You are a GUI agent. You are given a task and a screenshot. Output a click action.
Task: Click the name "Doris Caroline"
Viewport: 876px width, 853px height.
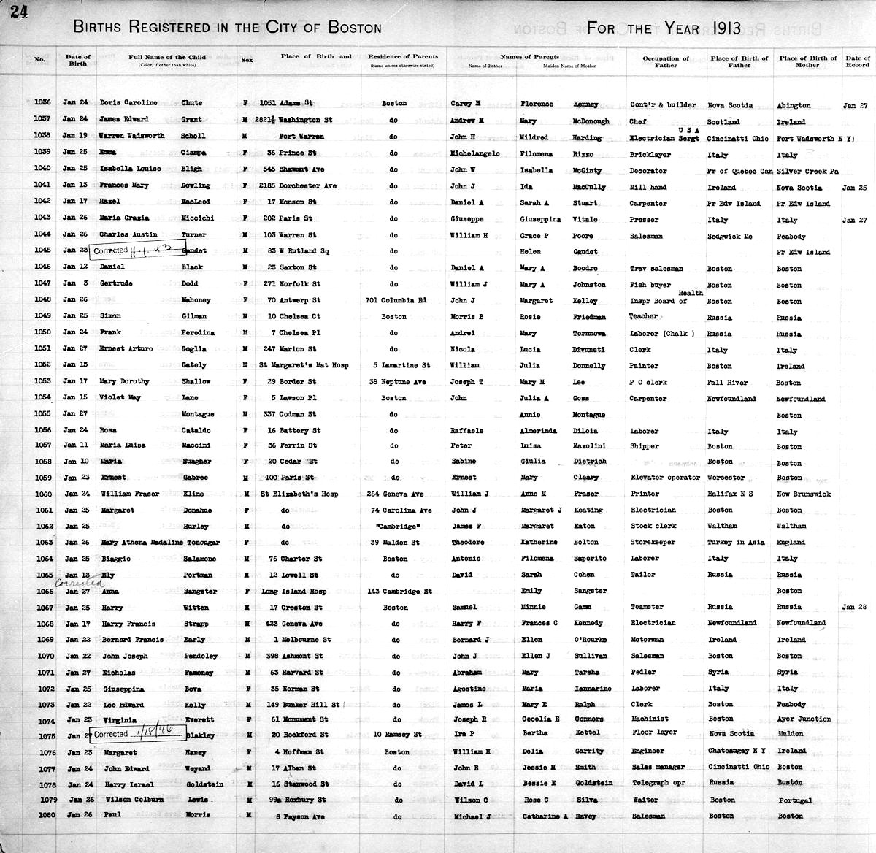[128, 103]
